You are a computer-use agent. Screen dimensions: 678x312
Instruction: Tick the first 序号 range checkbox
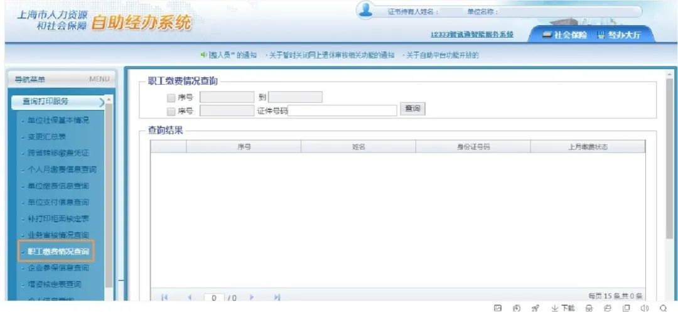[171, 97]
